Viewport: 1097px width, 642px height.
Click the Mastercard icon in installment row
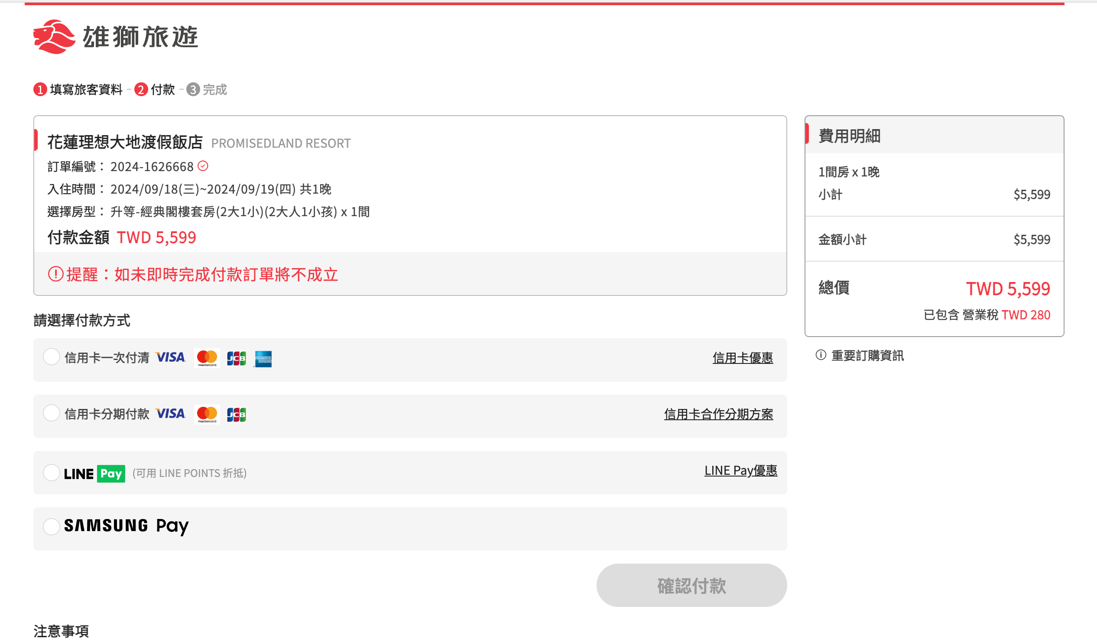point(207,415)
